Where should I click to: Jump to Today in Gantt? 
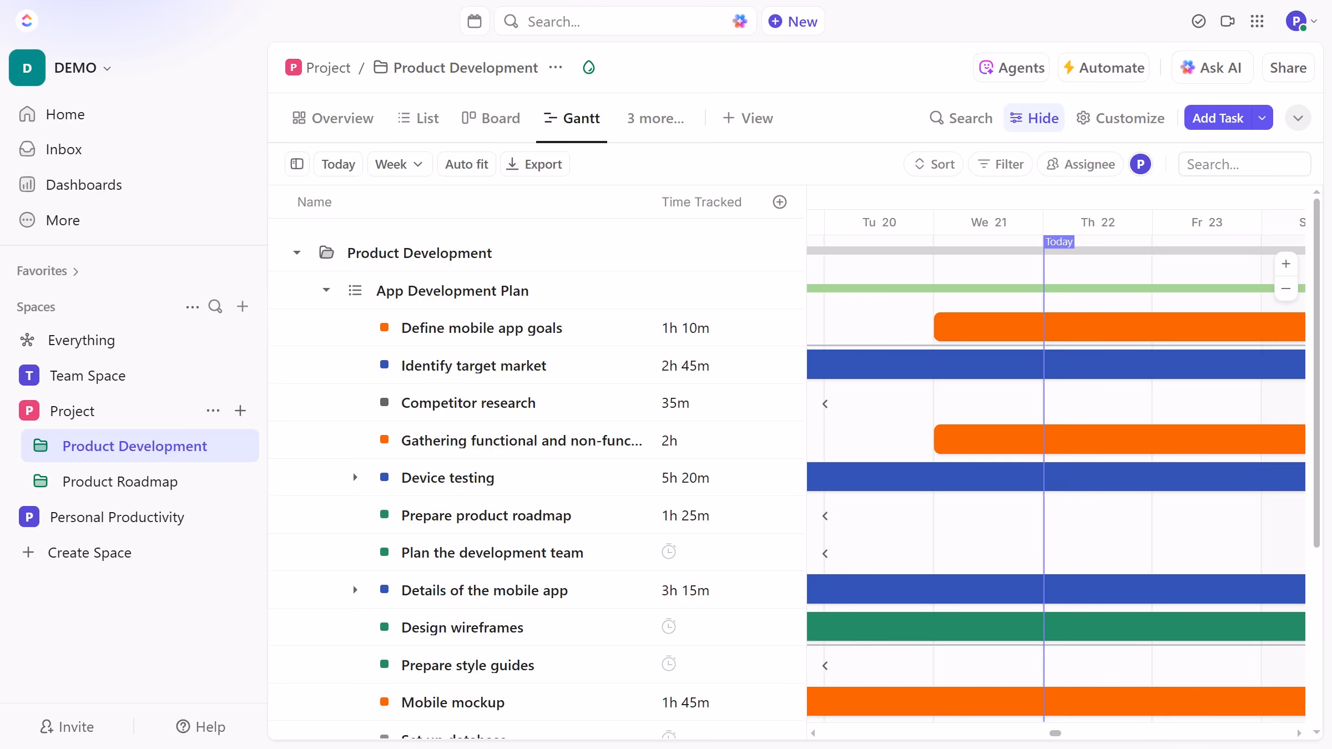coord(338,164)
